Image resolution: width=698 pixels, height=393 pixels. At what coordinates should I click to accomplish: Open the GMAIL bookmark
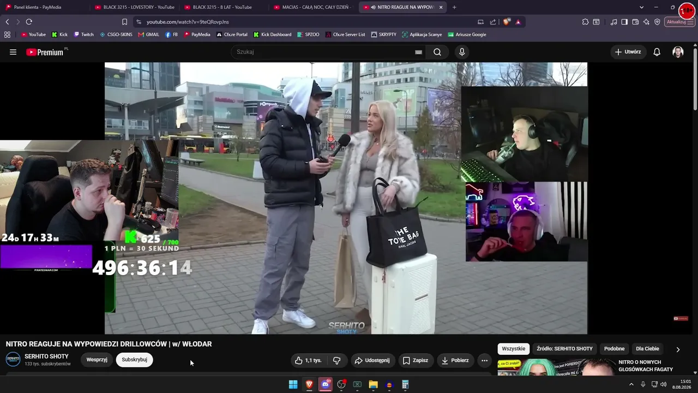(149, 34)
